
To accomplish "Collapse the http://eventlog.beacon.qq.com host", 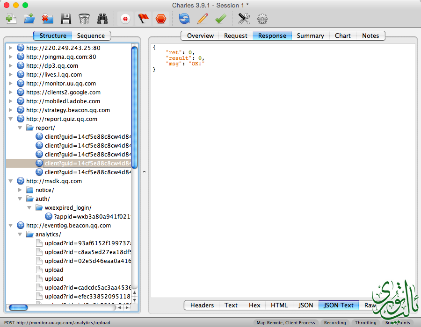I will [10, 226].
